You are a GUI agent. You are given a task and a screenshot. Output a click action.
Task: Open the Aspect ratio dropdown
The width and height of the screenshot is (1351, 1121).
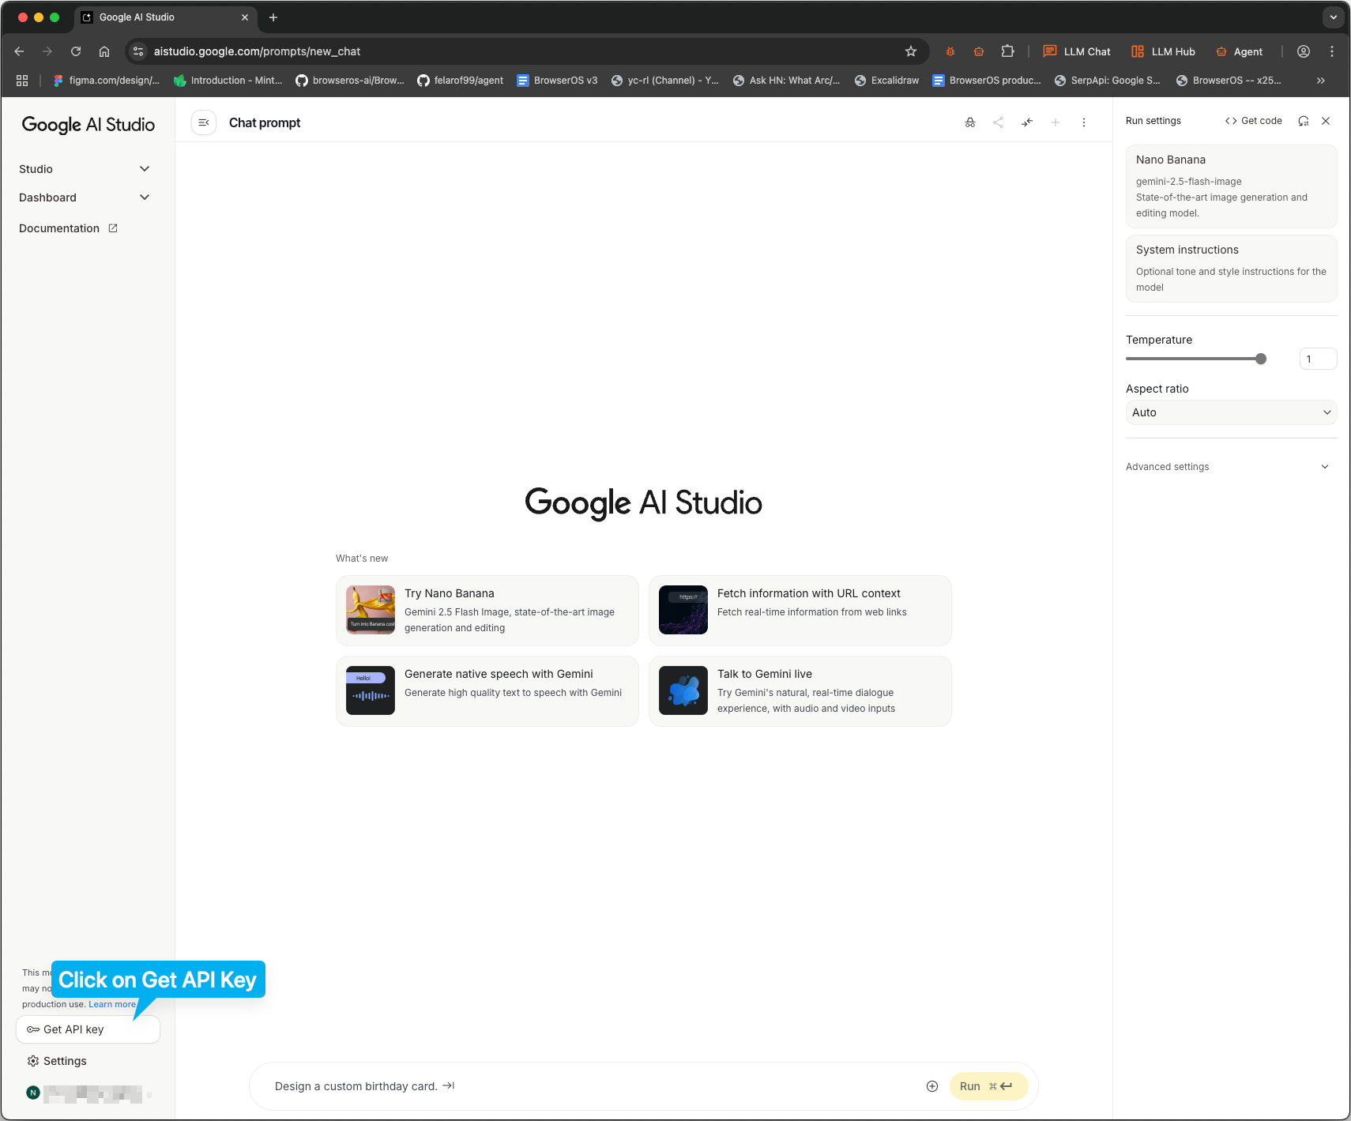click(1231, 412)
